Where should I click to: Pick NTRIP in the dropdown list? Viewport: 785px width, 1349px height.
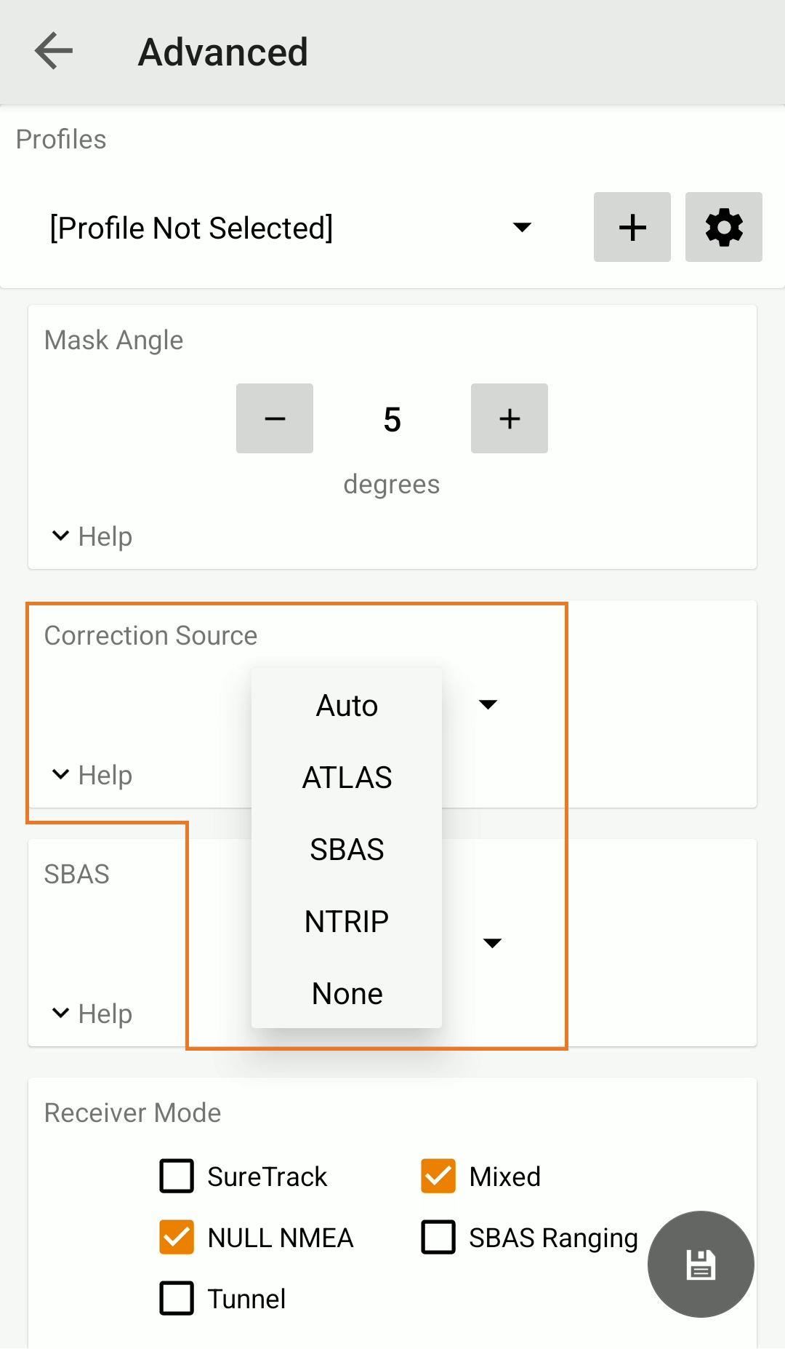[x=347, y=921]
